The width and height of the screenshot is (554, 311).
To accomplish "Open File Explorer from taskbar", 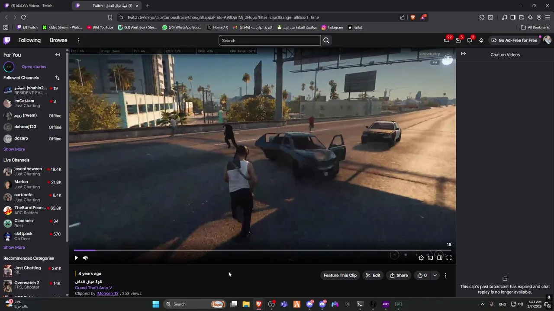I will pos(246,304).
